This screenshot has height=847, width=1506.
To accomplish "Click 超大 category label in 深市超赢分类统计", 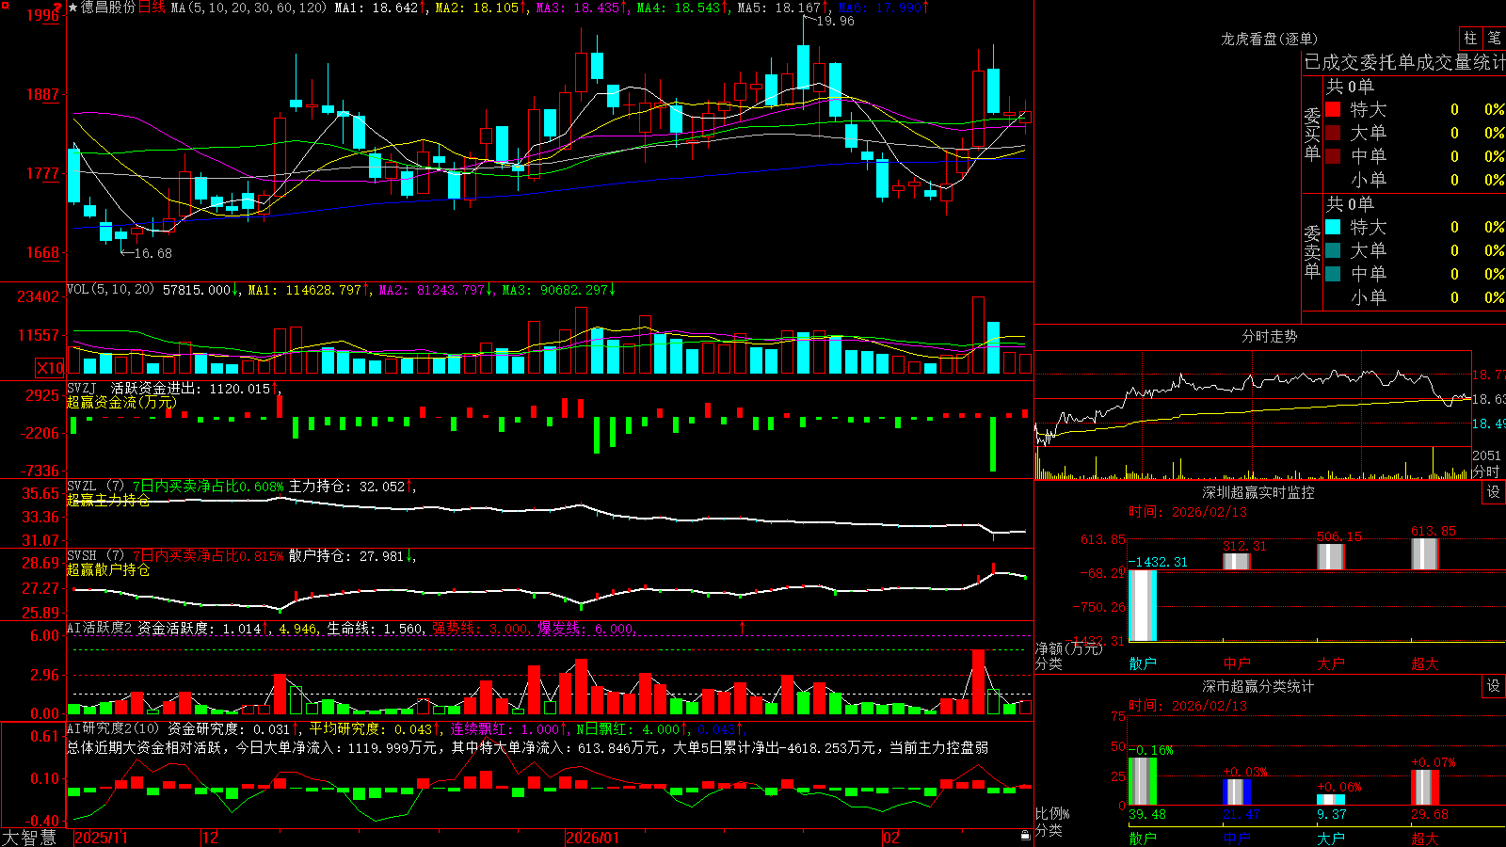I will click(1425, 839).
